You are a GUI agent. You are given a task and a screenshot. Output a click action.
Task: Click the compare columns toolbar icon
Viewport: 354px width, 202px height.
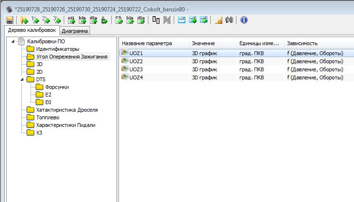coord(156,20)
